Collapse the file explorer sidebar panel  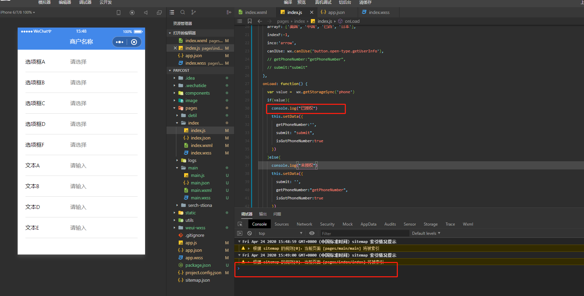(x=229, y=12)
